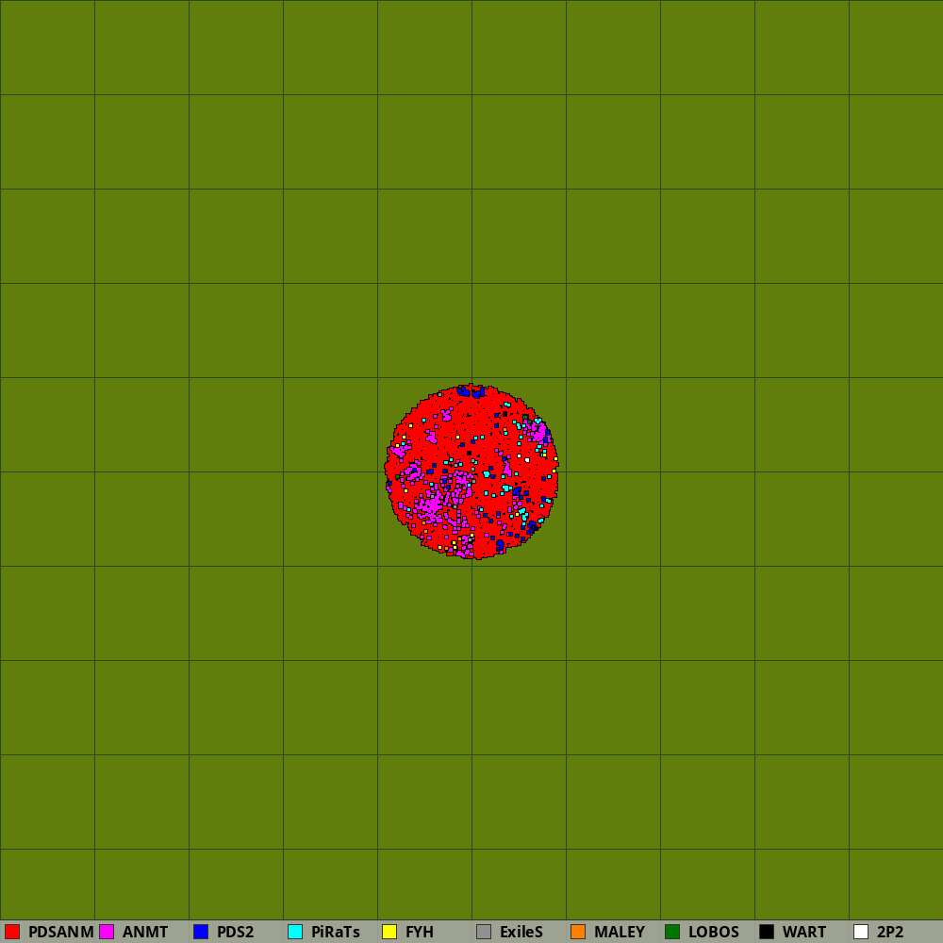Click the red circular territory on the map
943x943 pixels.
pyautogui.click(x=471, y=471)
